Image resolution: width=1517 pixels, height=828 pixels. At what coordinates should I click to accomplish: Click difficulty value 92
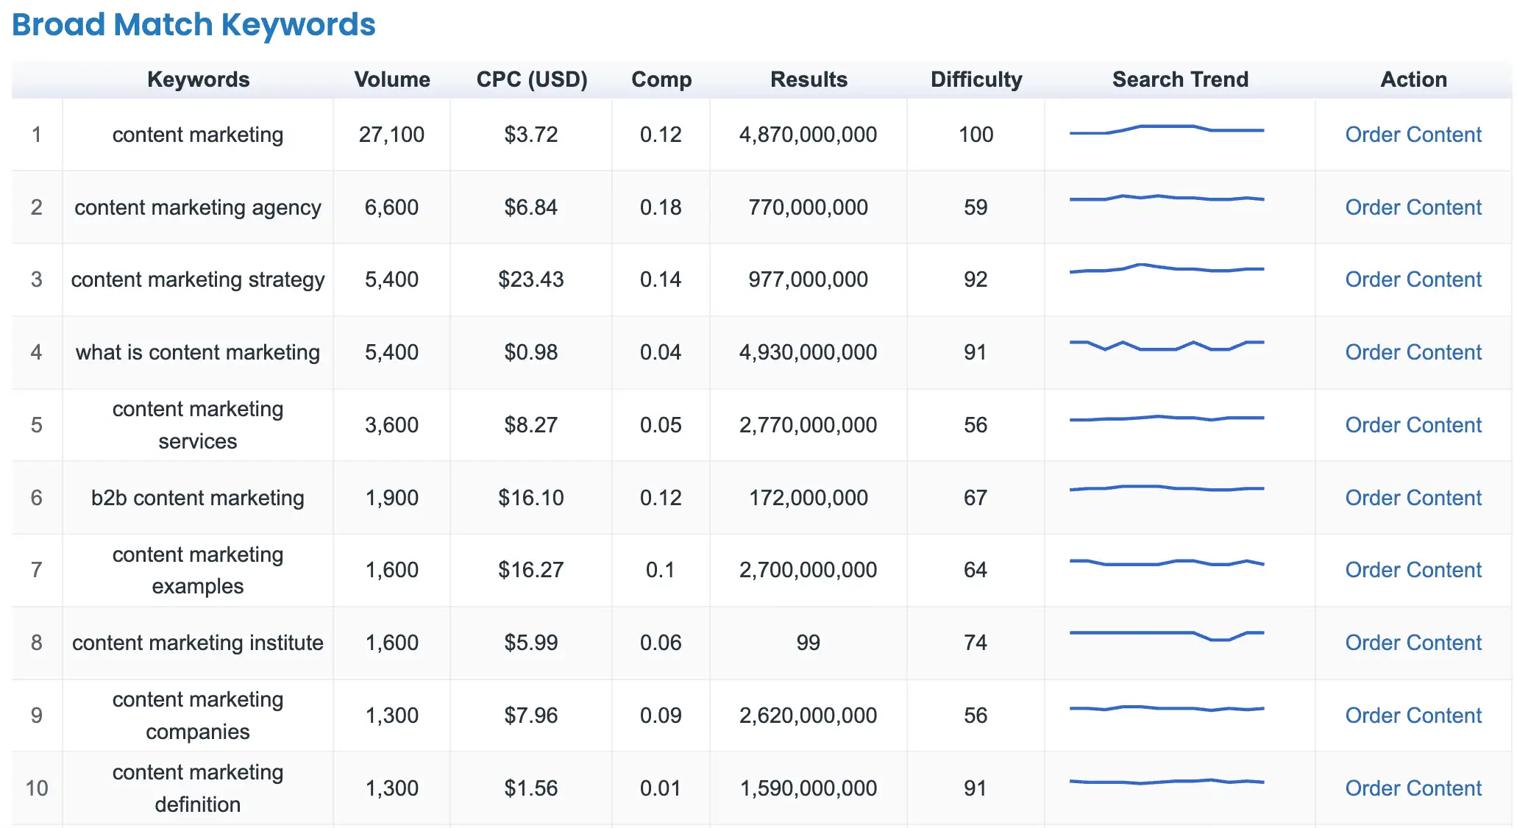pos(976,279)
